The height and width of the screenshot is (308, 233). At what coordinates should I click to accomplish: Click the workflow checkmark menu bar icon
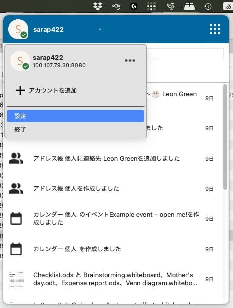pos(116,6)
